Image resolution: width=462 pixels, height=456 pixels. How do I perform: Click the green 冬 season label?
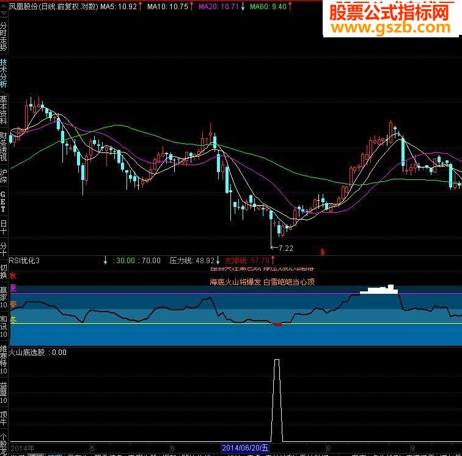(13, 320)
